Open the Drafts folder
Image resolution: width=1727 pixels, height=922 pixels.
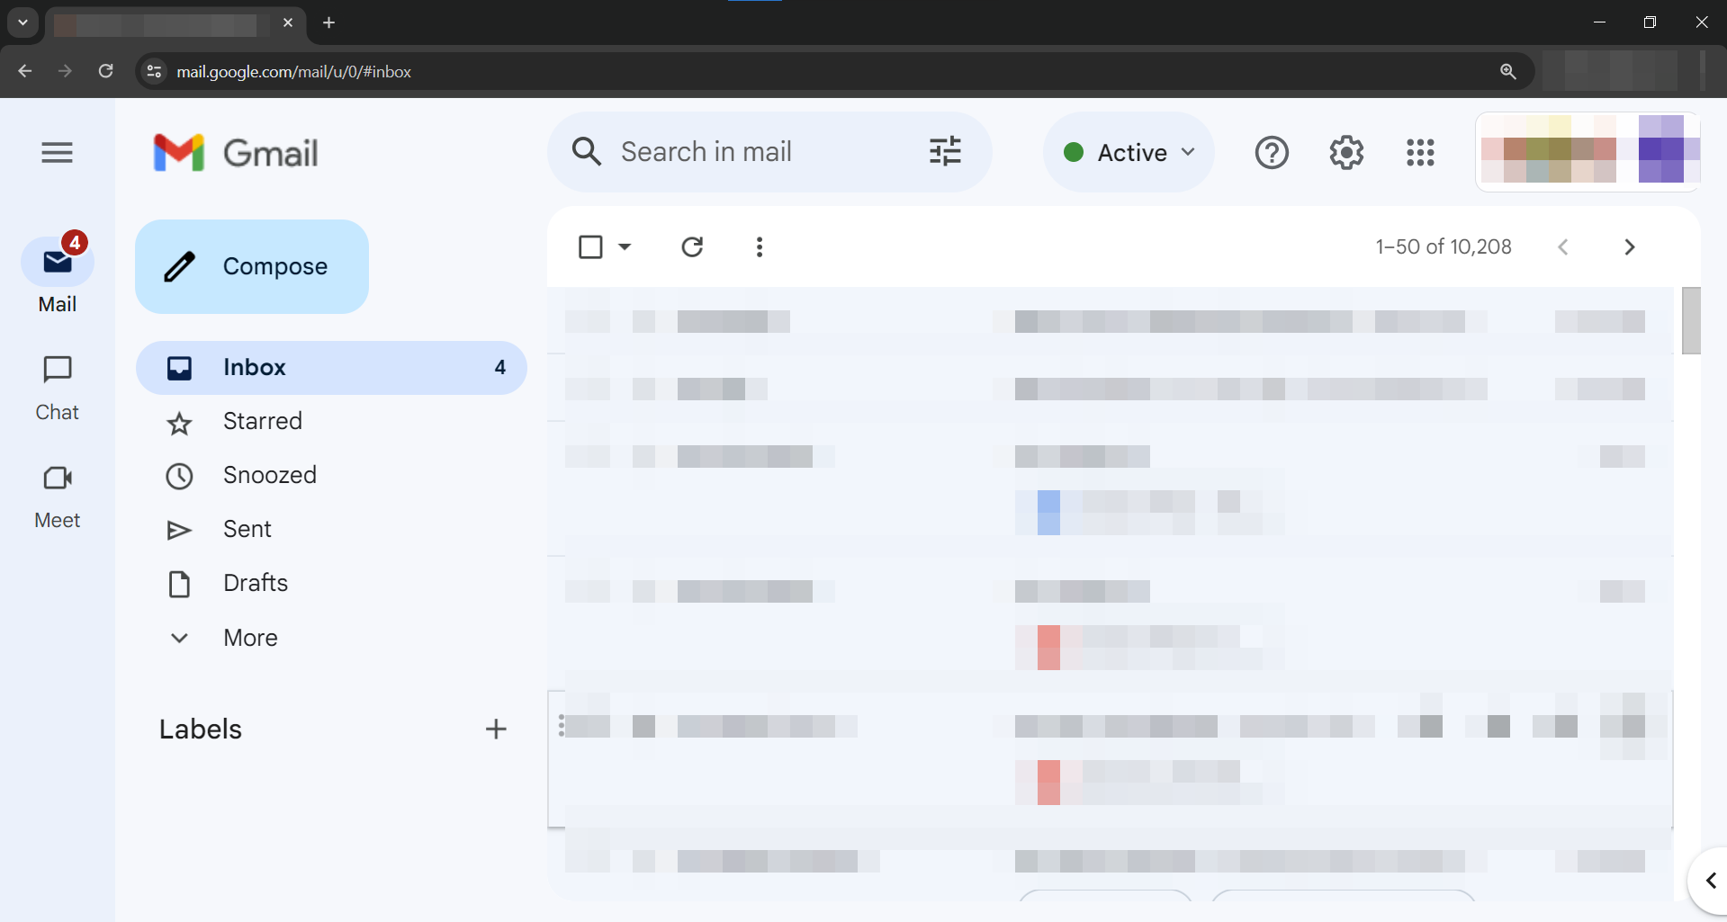[x=256, y=583]
